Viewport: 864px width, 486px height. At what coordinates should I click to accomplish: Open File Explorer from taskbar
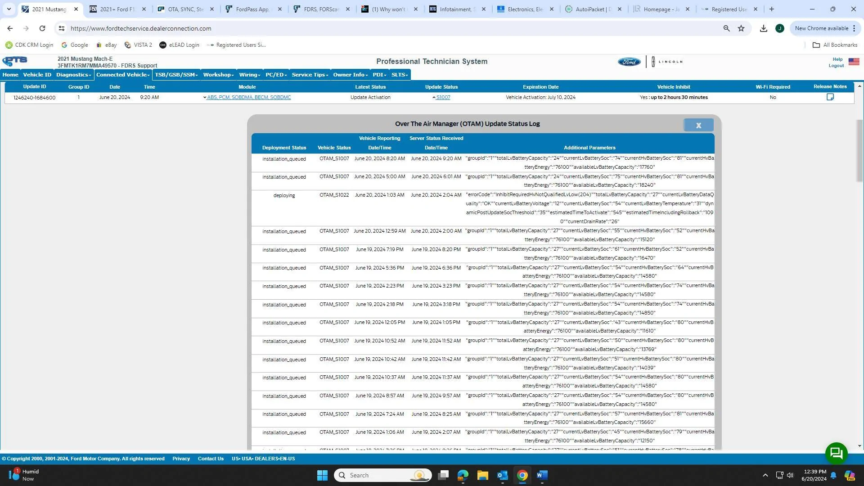(482, 475)
